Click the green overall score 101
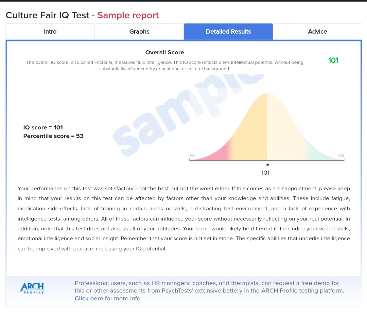The height and width of the screenshot is (317, 367). [333, 60]
